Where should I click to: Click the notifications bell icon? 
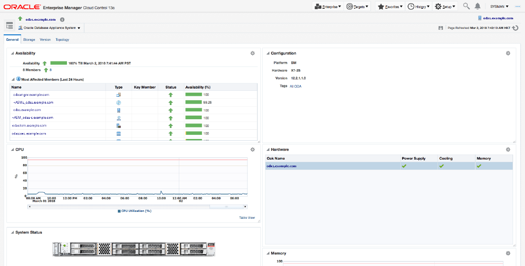point(477,6)
